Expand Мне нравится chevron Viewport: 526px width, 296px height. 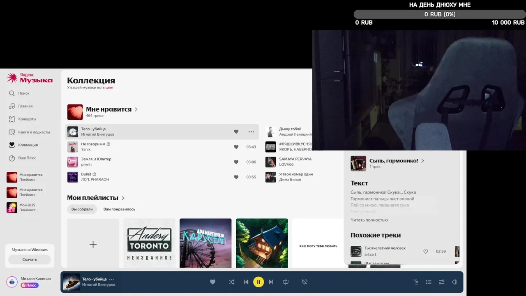tap(136, 109)
